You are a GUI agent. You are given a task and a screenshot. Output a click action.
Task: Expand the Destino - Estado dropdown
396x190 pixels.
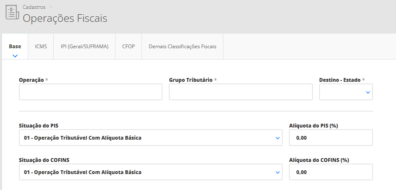[x=346, y=92]
